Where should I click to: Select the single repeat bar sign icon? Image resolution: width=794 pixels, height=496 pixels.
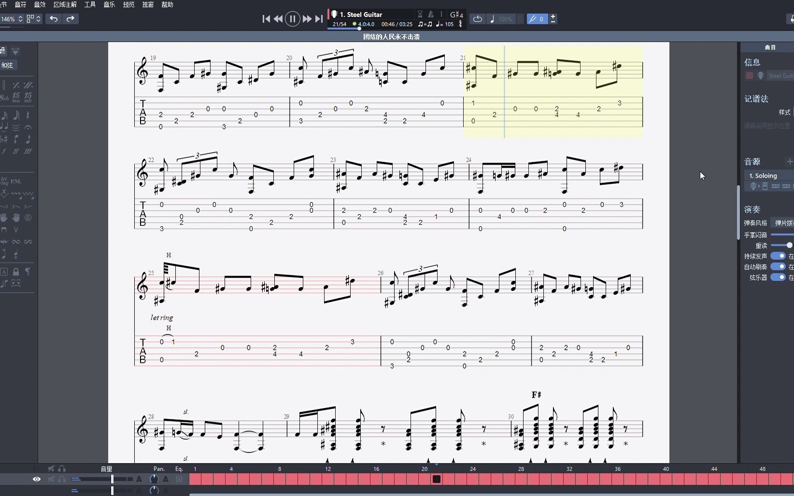point(16,85)
